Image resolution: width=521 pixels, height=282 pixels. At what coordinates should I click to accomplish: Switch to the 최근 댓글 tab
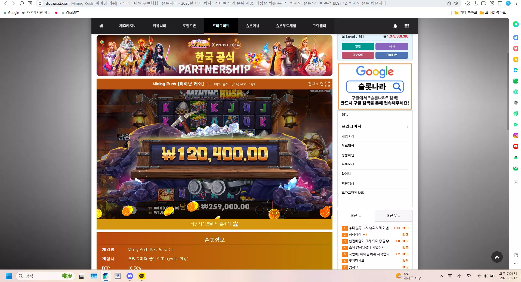(x=394, y=216)
